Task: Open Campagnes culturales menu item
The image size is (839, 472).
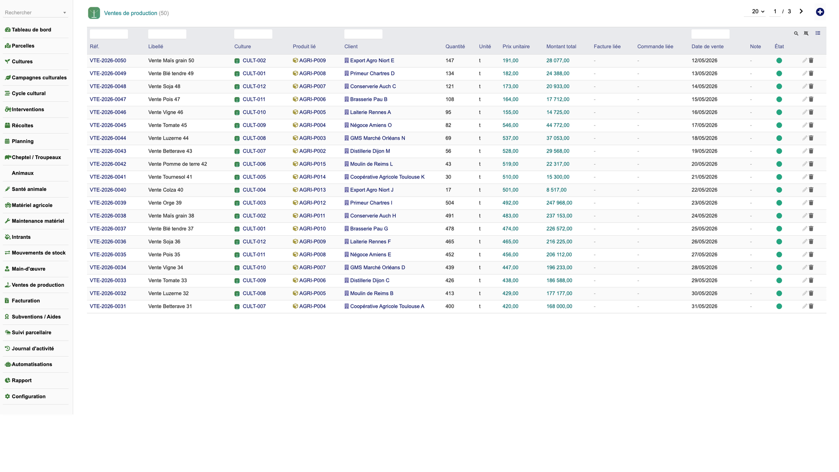Action: coord(39,78)
